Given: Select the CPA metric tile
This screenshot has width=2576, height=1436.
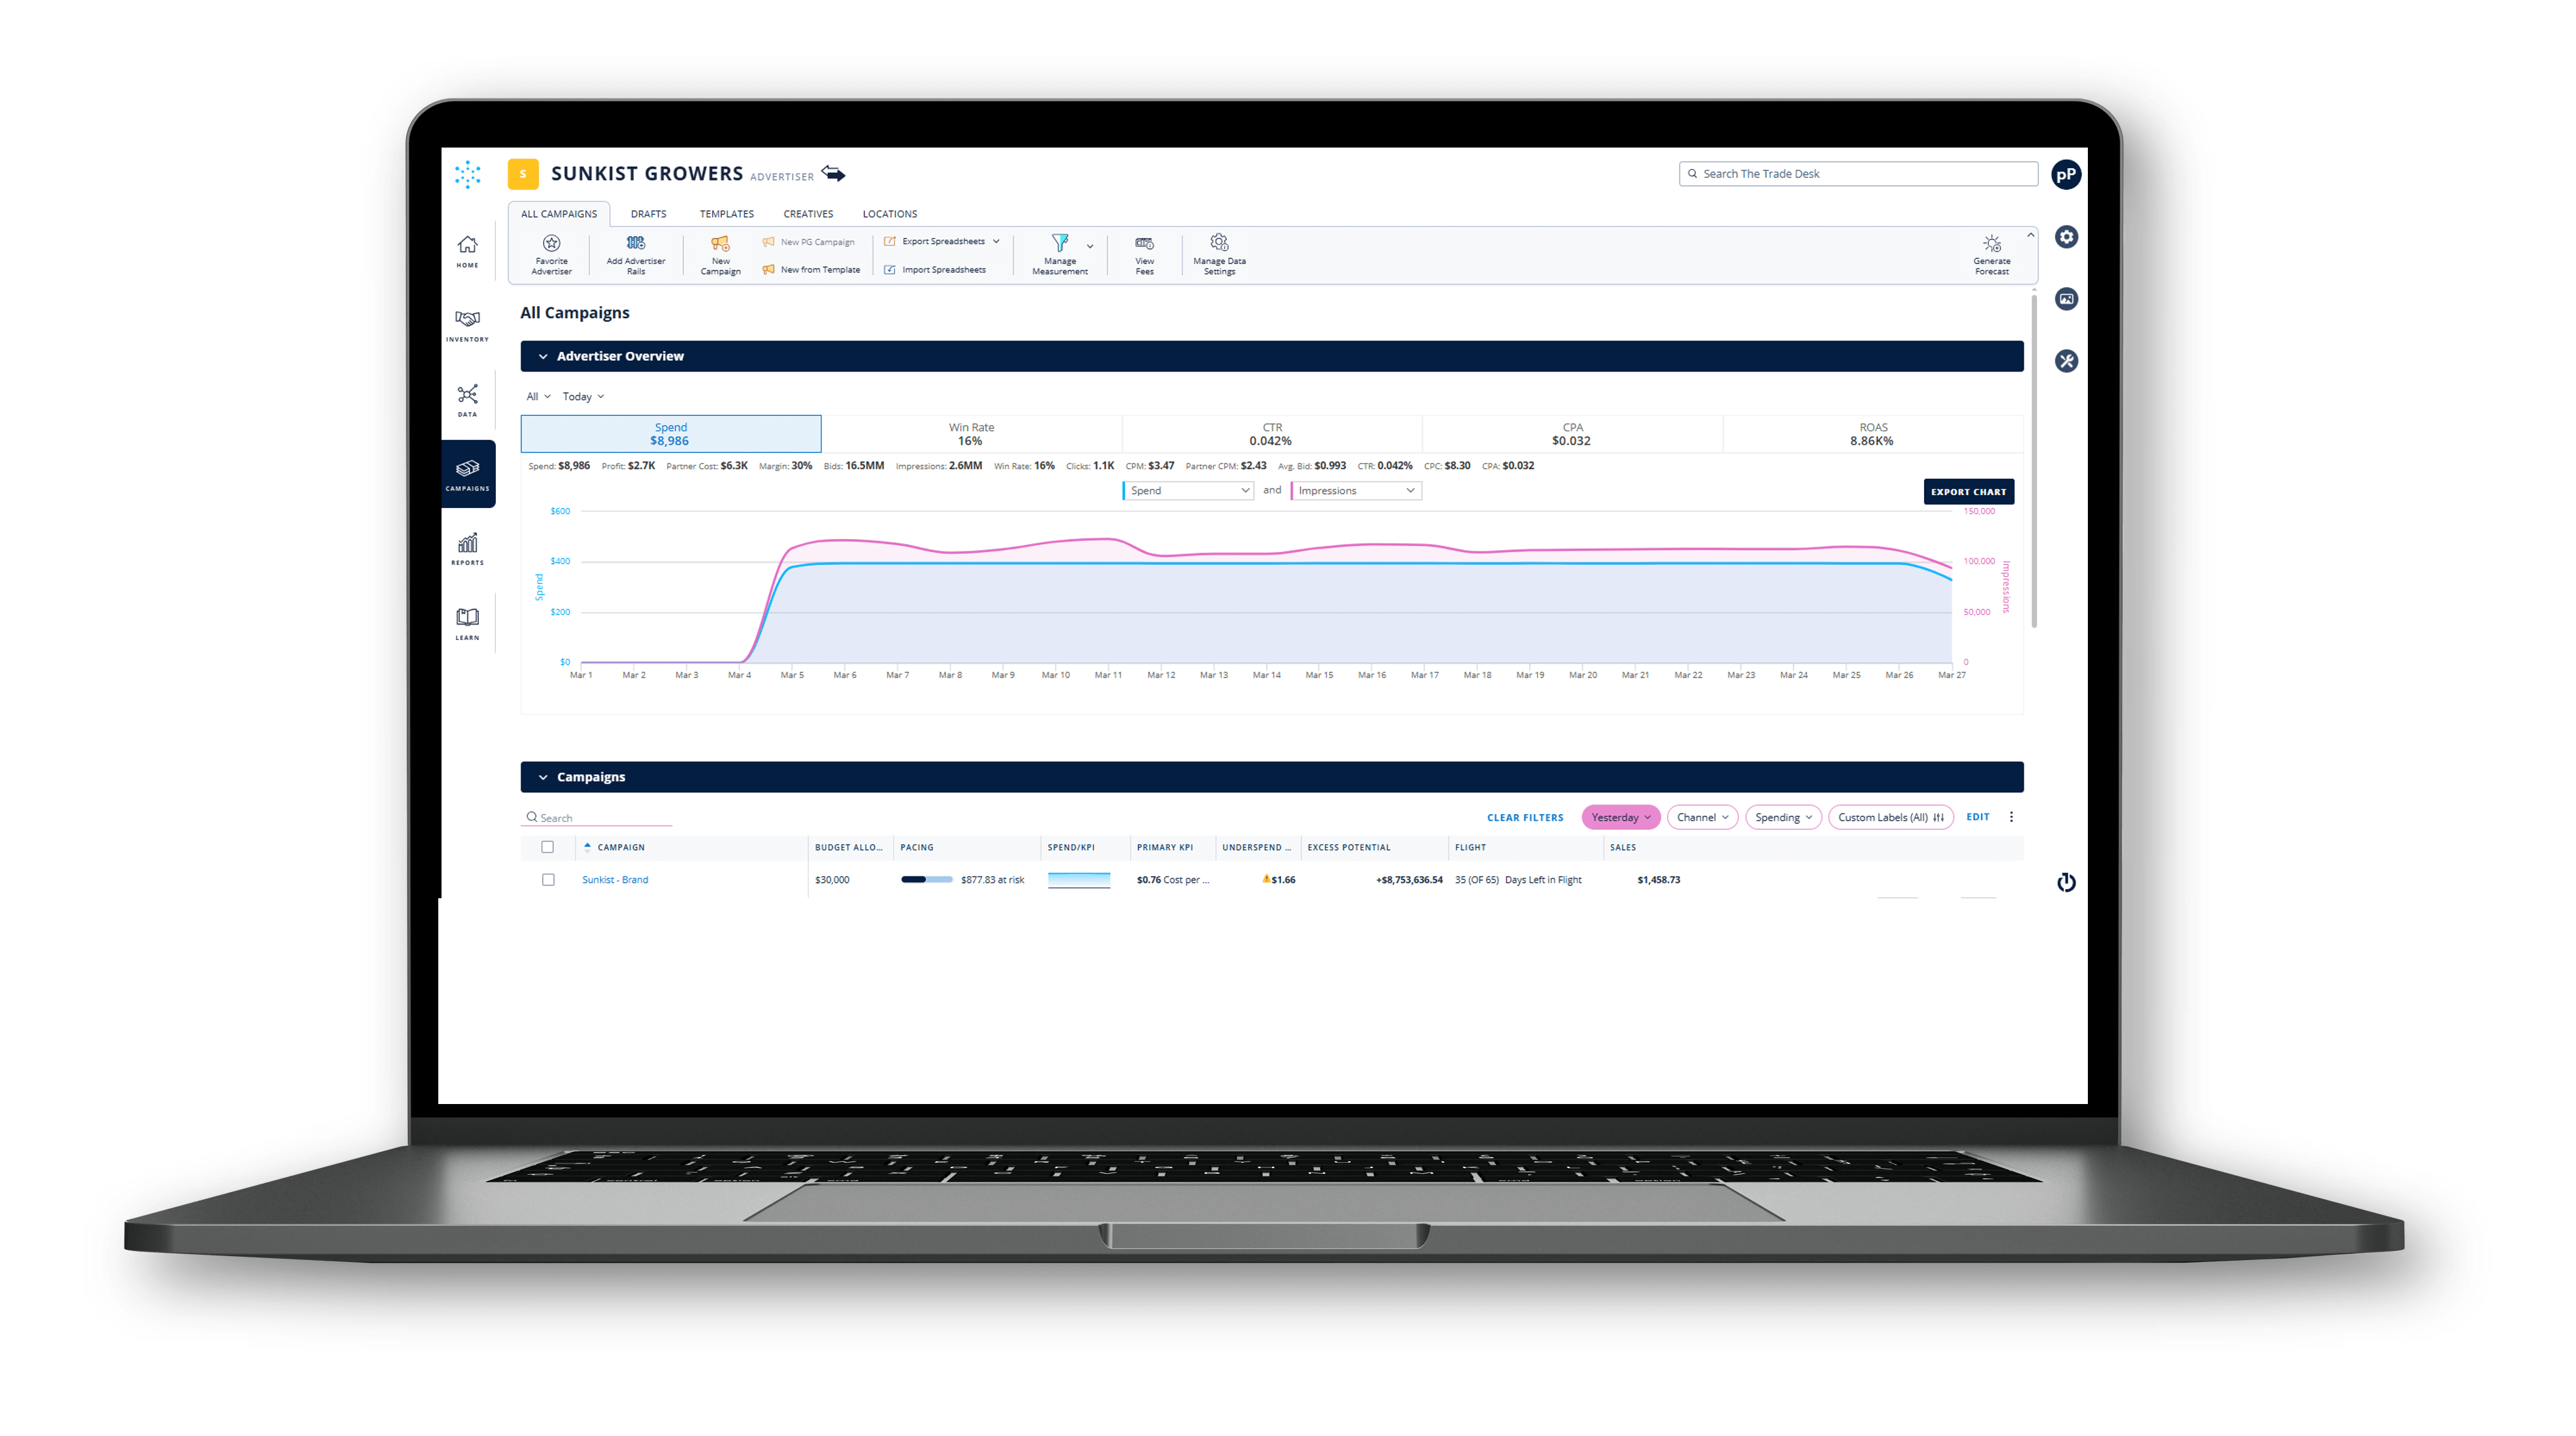Looking at the screenshot, I should coord(1572,434).
